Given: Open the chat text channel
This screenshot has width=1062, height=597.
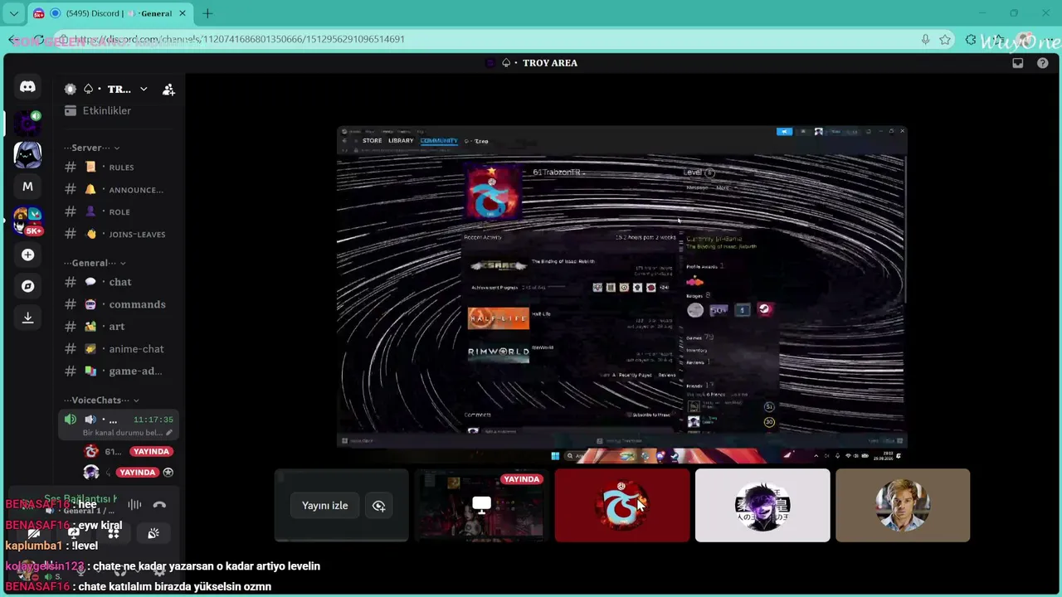Looking at the screenshot, I should (x=120, y=282).
